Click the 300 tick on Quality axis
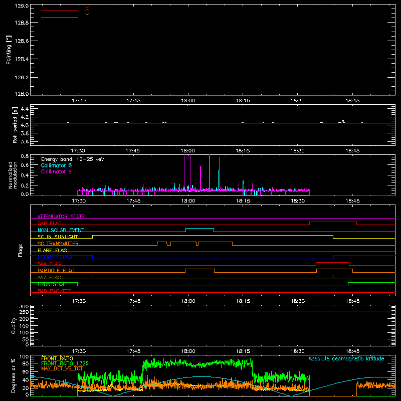Screen dimensions: 401x401 (x=24, y=307)
